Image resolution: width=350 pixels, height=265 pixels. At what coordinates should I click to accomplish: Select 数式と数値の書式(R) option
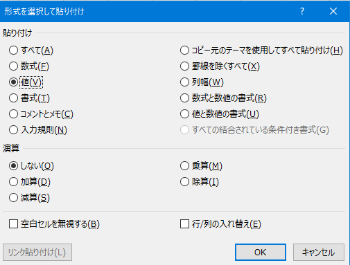click(x=223, y=98)
